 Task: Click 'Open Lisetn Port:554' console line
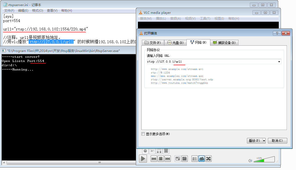click(23, 61)
